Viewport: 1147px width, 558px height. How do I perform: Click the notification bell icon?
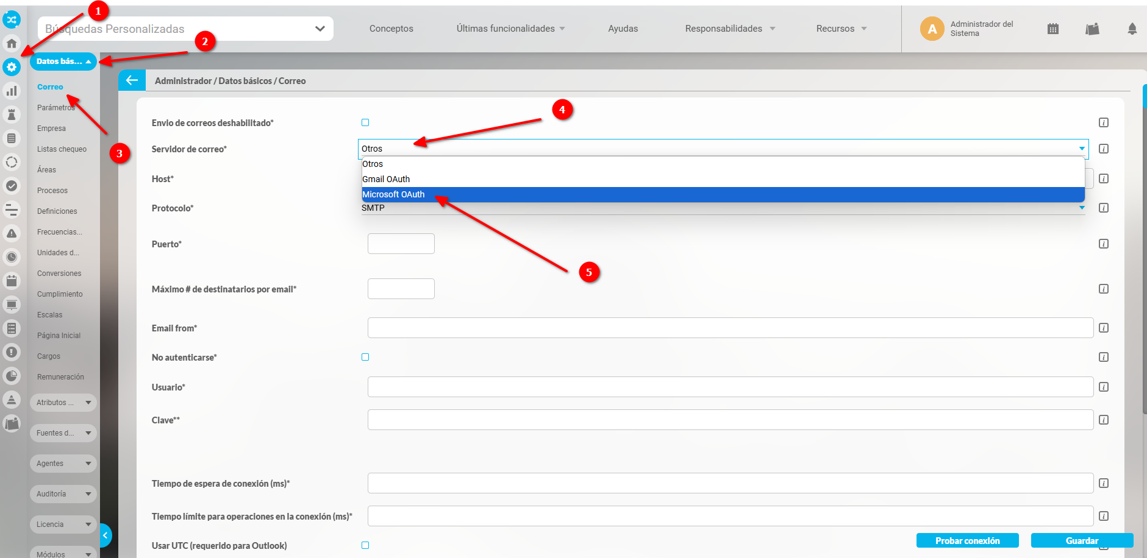pyautogui.click(x=1132, y=29)
